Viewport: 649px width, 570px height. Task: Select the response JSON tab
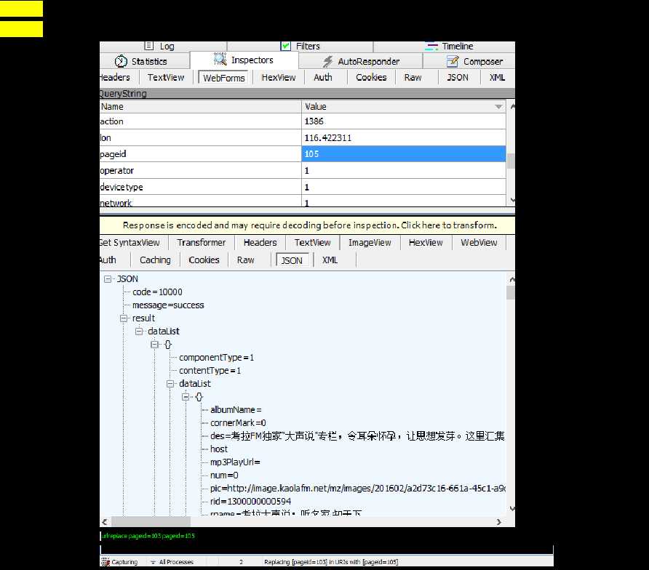coord(292,260)
